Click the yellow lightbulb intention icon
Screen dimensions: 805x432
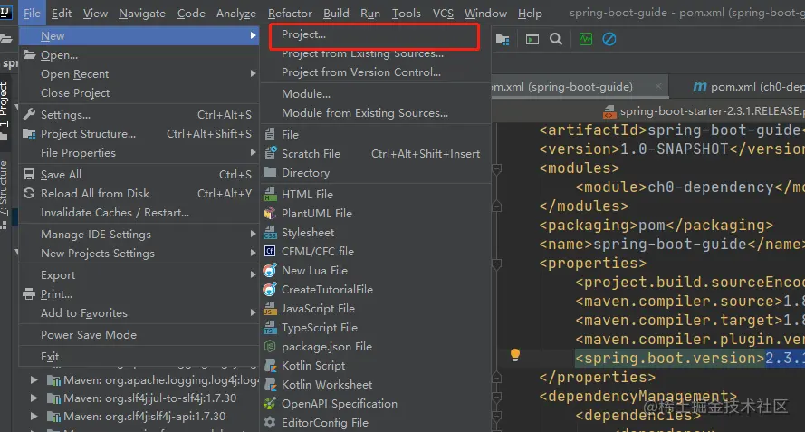515,355
